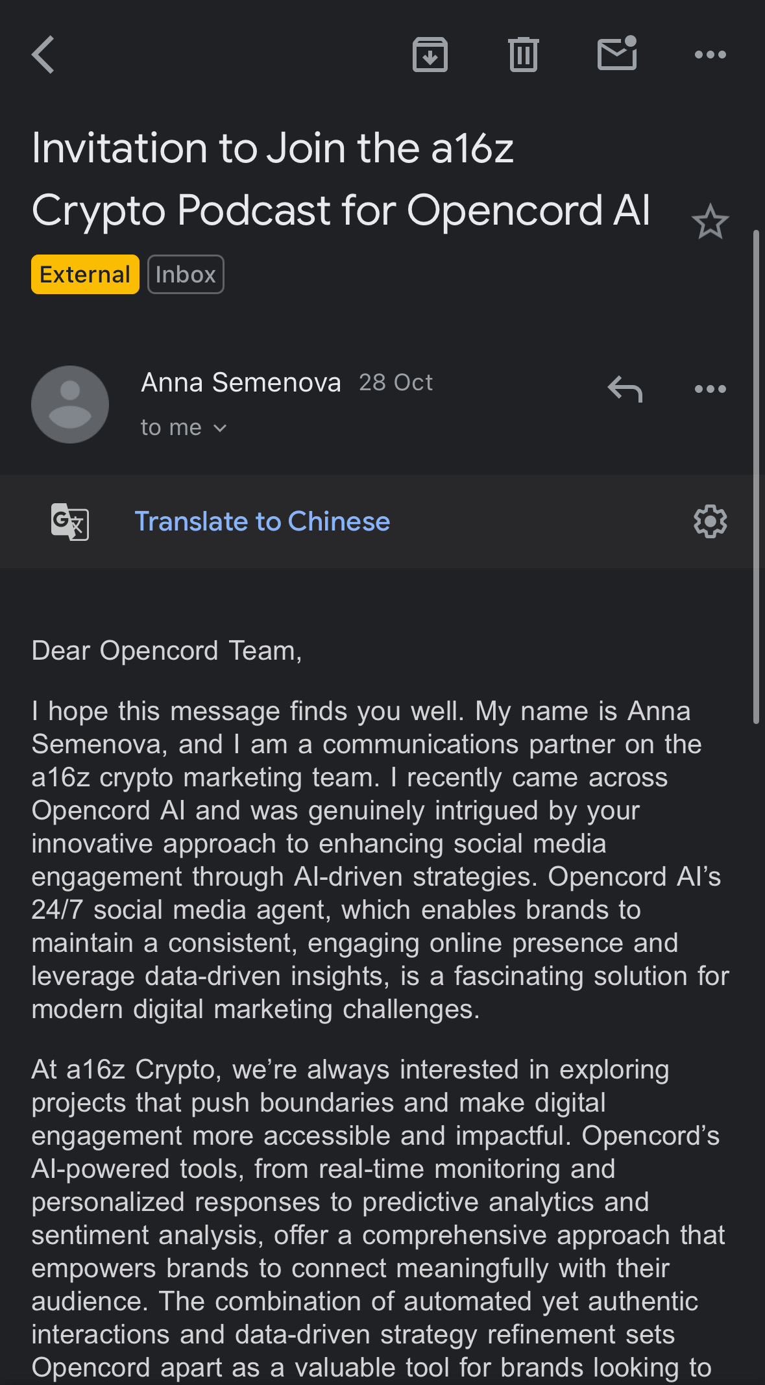Open translation settings gear
The image size is (765, 1385).
pyautogui.click(x=710, y=521)
